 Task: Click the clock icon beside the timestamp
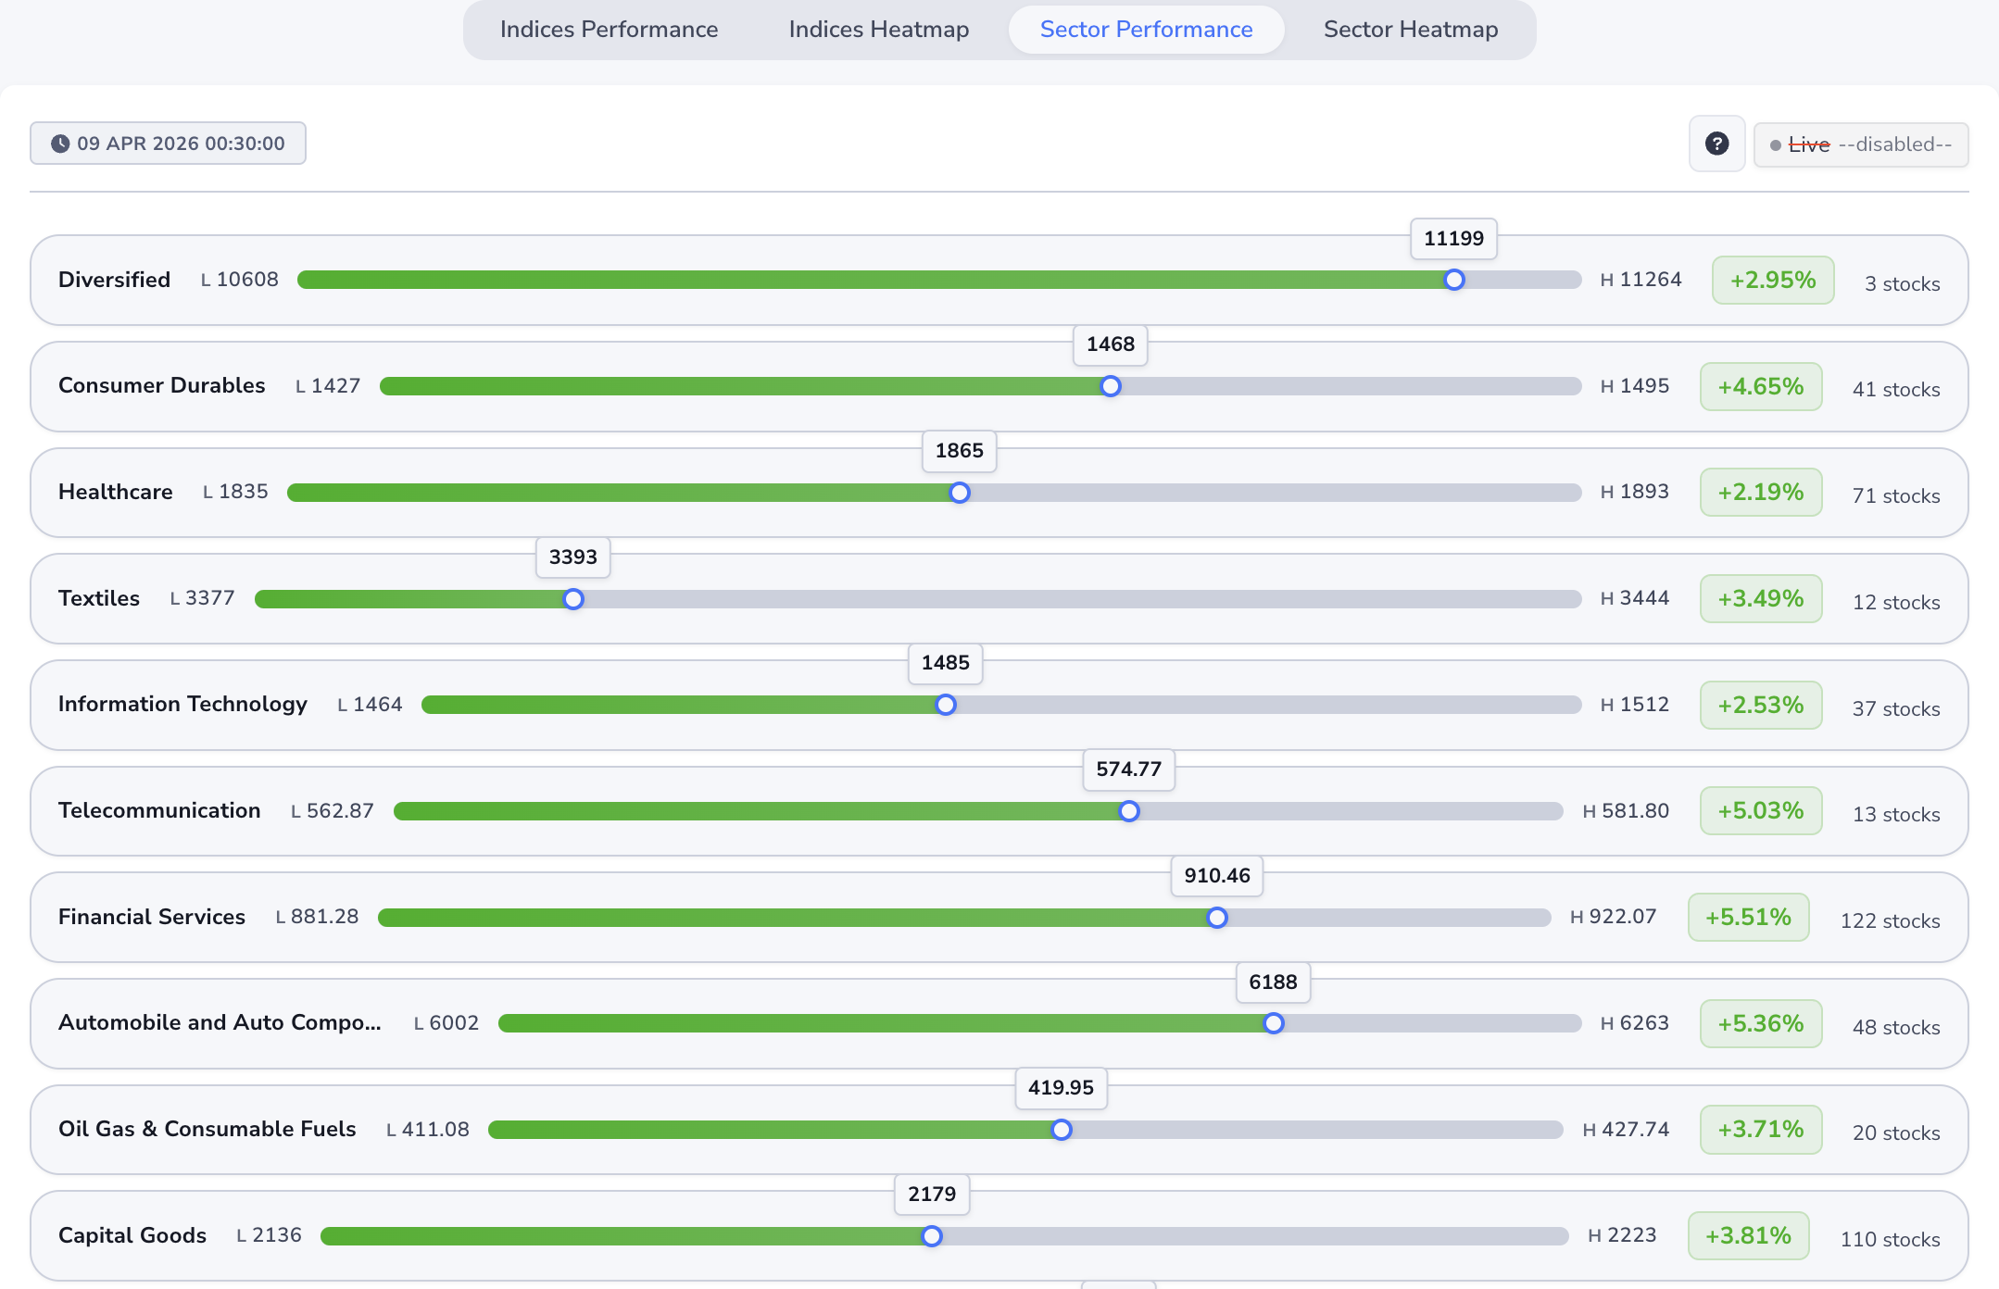tap(59, 144)
